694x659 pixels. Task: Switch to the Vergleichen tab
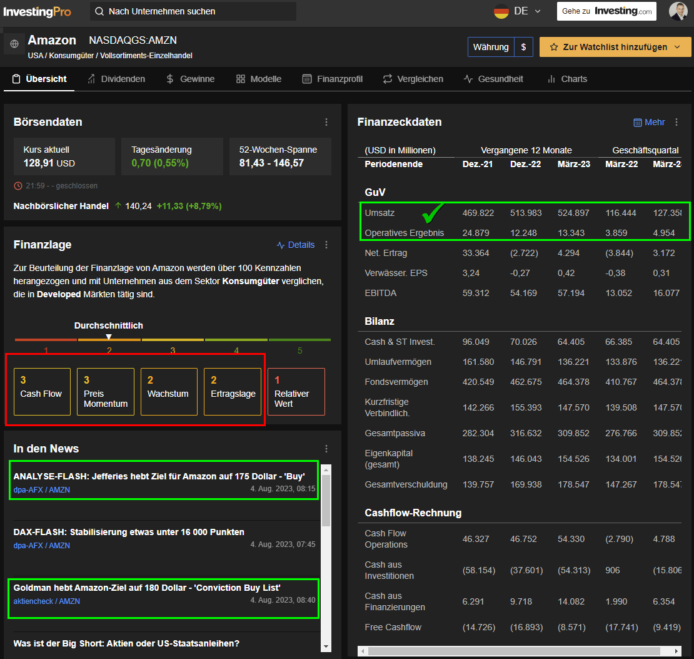(x=413, y=79)
